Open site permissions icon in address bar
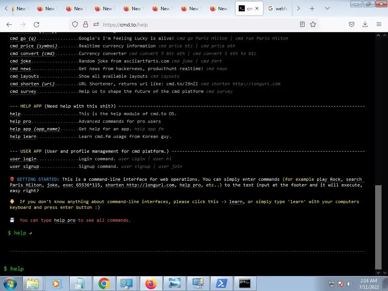Viewport: 388px width, 291px height. coord(96,25)
